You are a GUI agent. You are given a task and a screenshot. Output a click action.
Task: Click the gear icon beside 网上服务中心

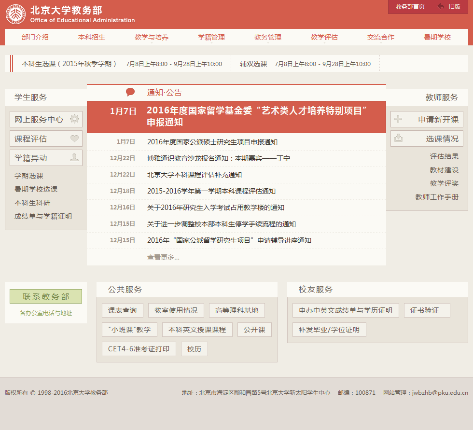[x=74, y=119]
